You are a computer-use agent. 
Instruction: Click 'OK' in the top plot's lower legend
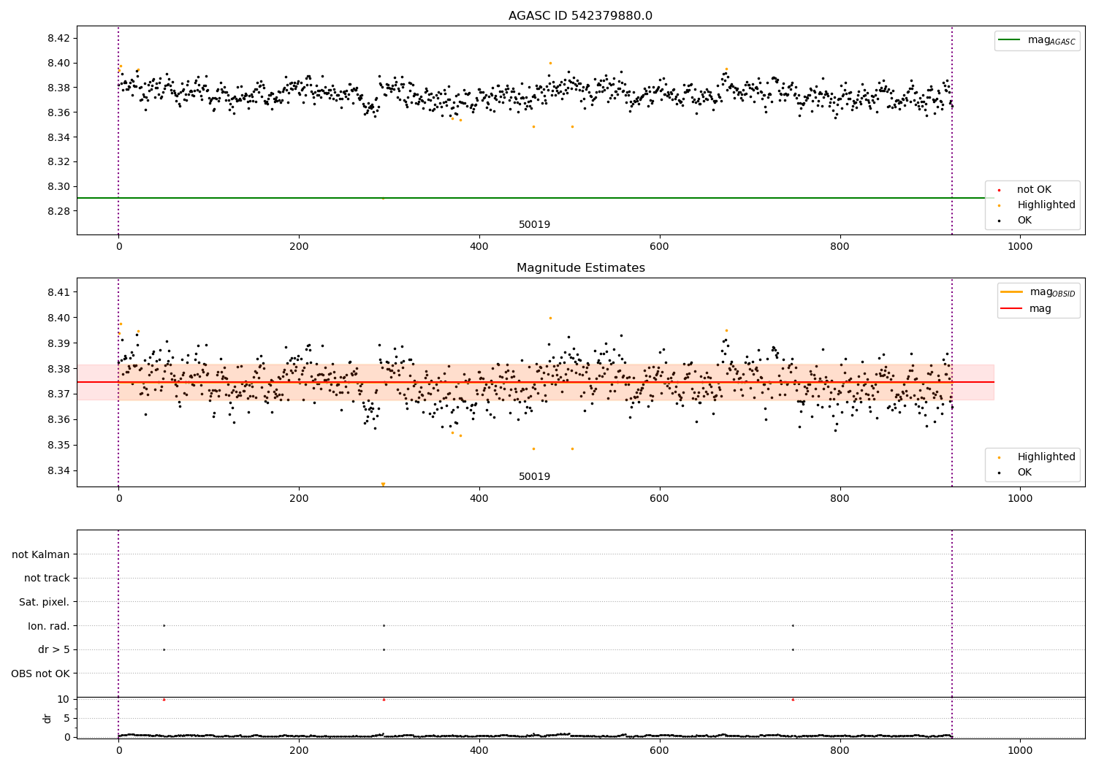click(x=1024, y=221)
